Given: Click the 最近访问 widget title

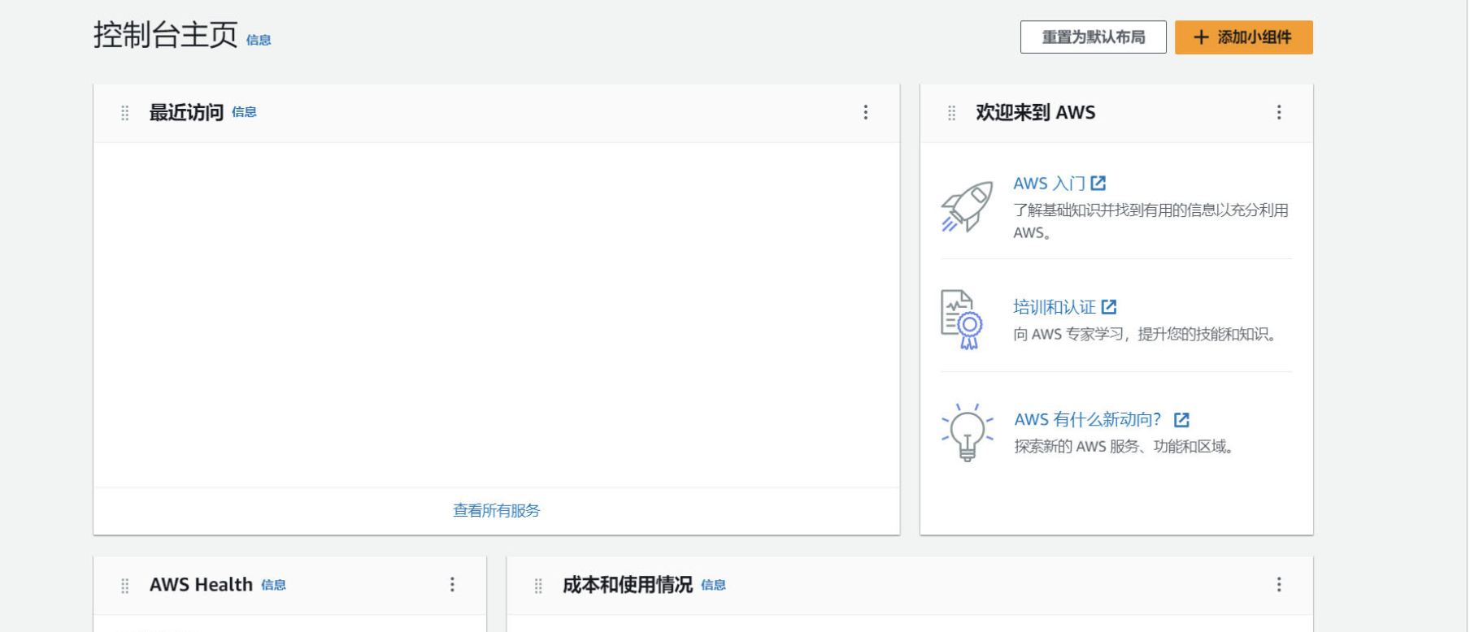Looking at the screenshot, I should click(186, 112).
